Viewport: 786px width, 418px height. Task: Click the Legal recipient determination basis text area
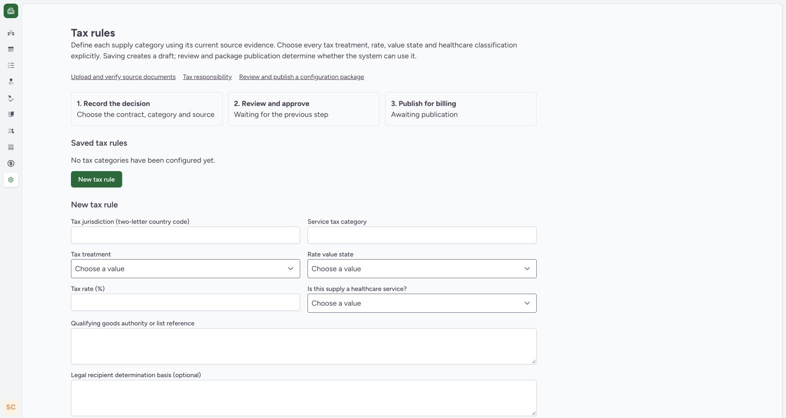click(304, 398)
